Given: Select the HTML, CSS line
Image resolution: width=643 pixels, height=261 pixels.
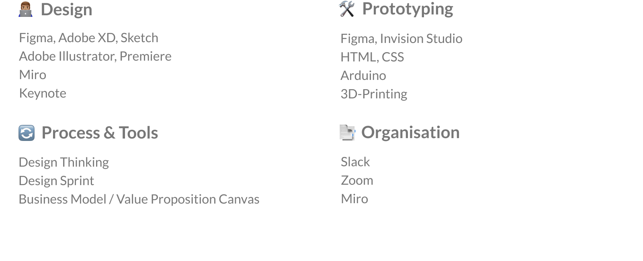Looking at the screenshot, I should 372,57.
